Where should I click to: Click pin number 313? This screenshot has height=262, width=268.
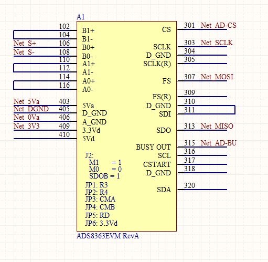pyautogui.click(x=189, y=126)
